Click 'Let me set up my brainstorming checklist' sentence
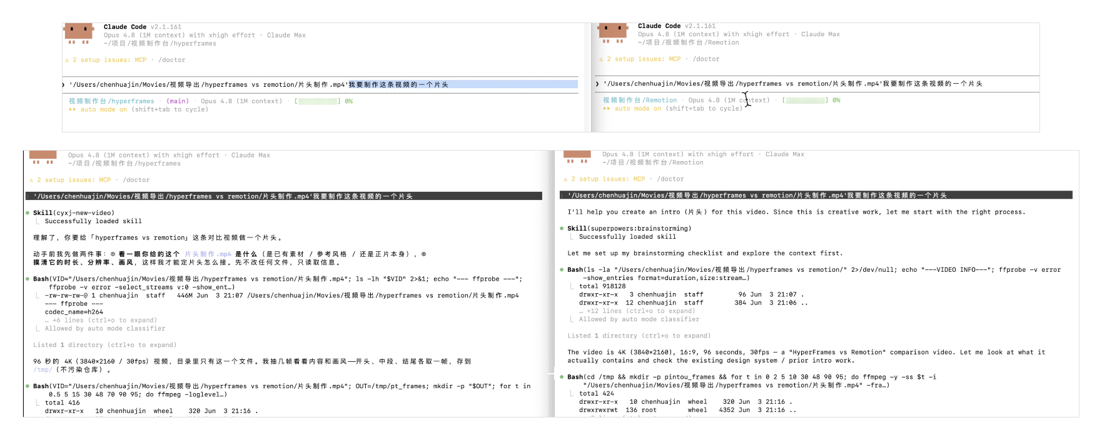 click(x=705, y=254)
